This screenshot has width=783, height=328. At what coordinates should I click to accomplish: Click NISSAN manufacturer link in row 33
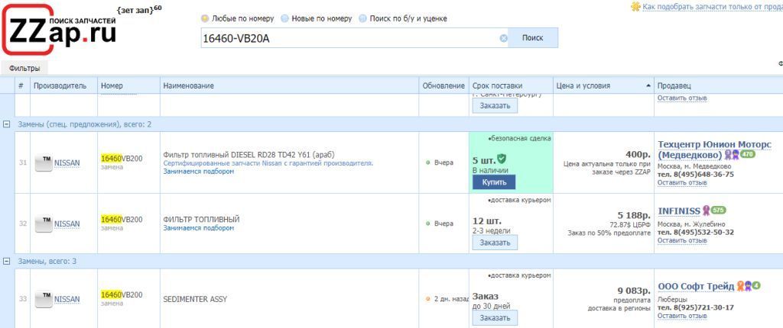pos(67,299)
